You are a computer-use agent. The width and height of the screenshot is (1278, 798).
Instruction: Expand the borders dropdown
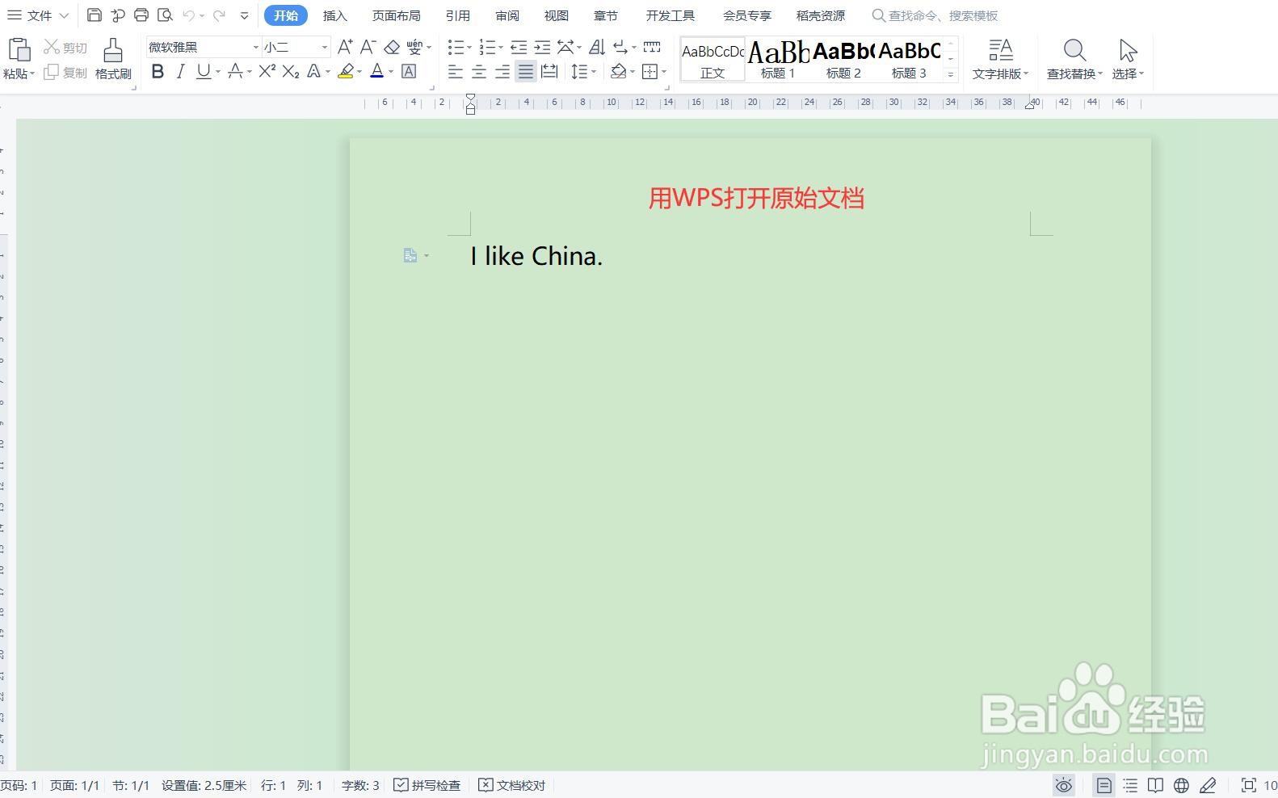pos(664,72)
